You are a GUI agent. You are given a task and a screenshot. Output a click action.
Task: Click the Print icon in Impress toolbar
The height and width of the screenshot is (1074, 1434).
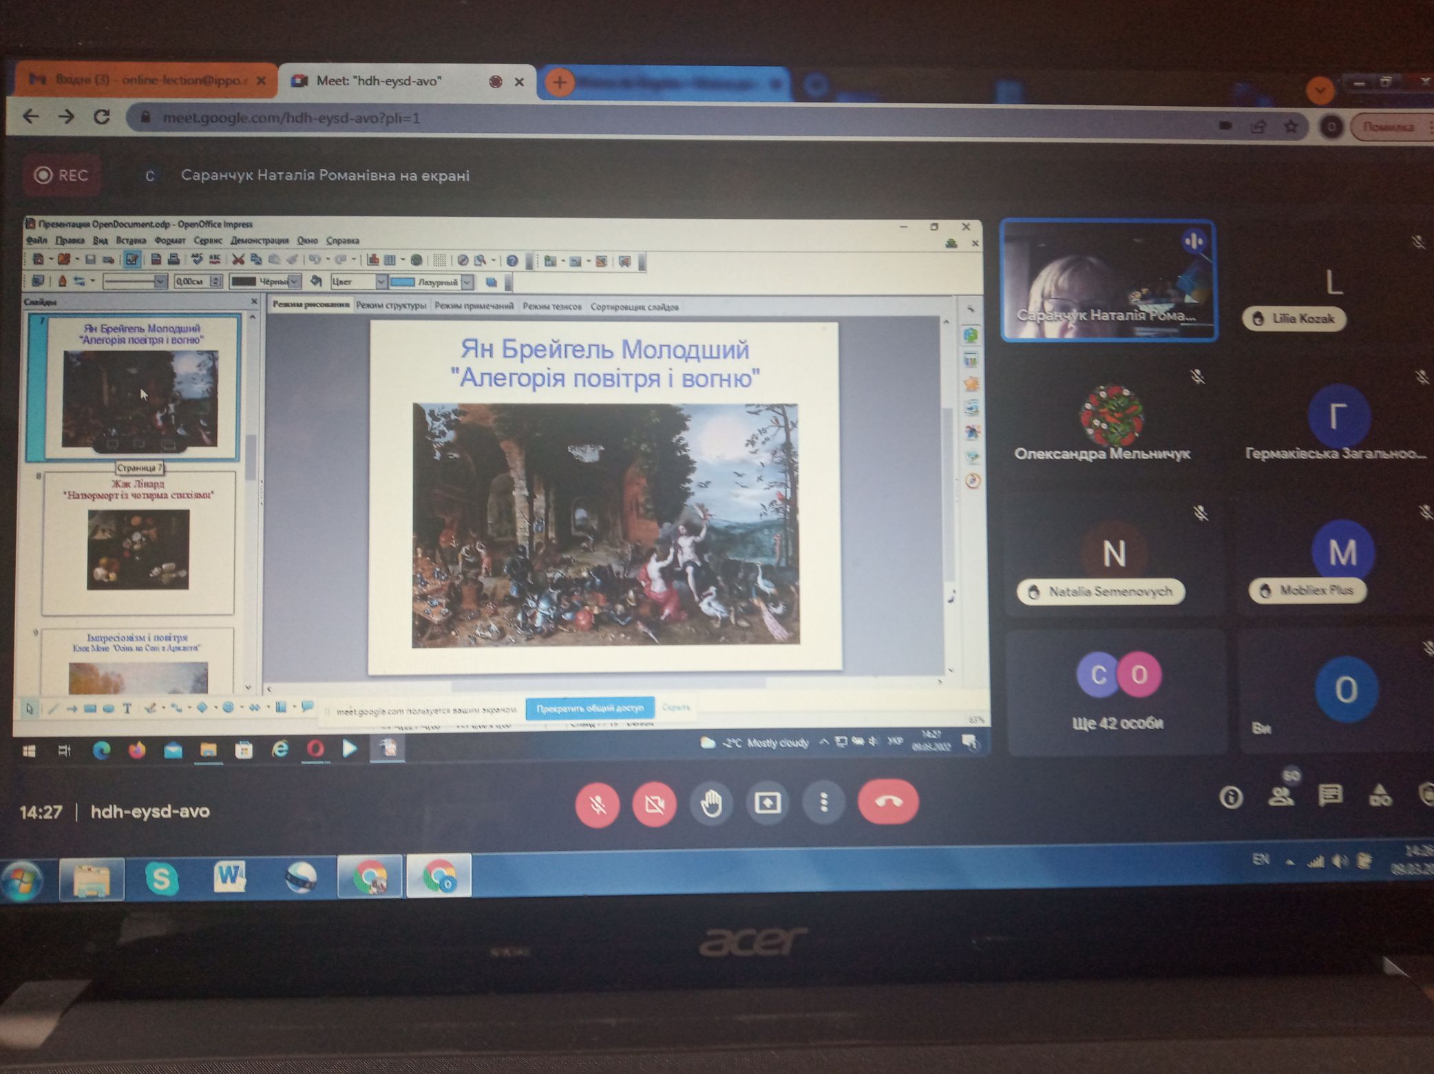[173, 260]
